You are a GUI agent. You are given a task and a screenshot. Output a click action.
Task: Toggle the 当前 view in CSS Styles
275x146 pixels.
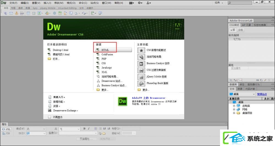pyautogui.click(x=240, y=30)
